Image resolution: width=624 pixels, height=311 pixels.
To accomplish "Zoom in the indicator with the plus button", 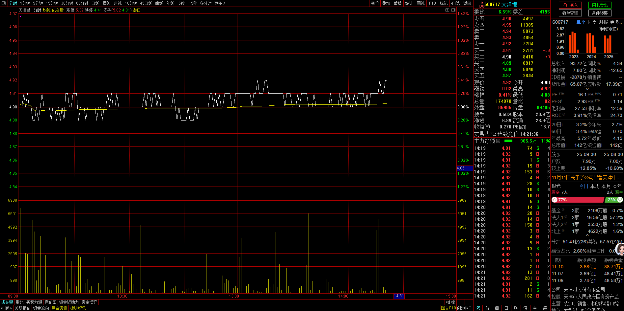I will tap(461, 302).
